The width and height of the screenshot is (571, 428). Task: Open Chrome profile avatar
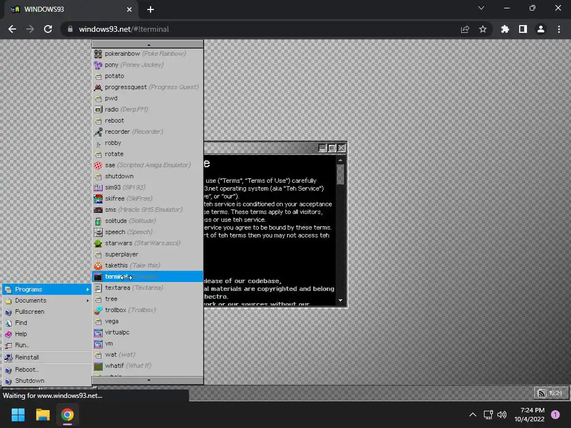(x=541, y=29)
